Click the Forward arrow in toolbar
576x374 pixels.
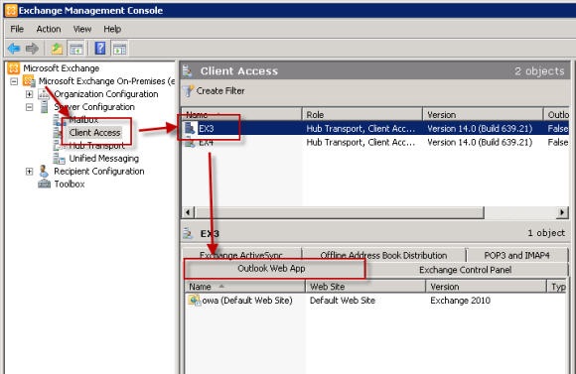click(32, 48)
